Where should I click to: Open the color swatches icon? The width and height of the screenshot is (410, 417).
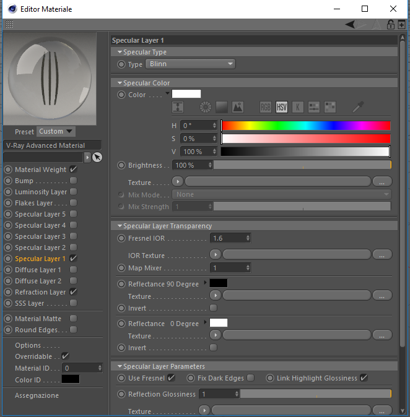(x=330, y=107)
